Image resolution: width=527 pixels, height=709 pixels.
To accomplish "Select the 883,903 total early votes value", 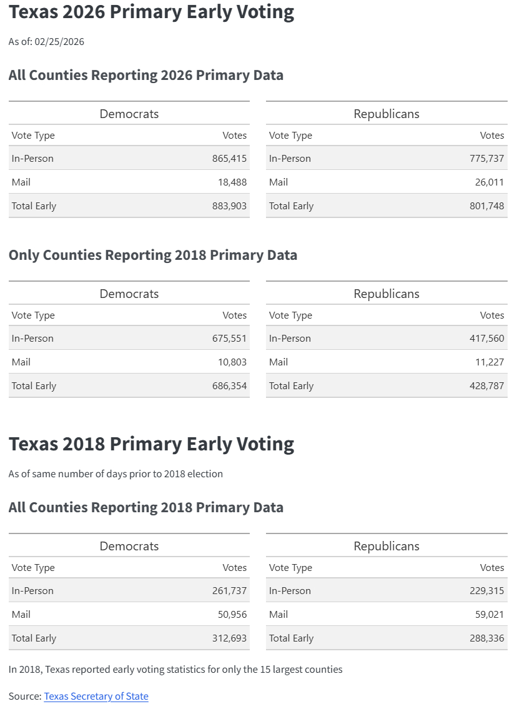I will 229,206.
